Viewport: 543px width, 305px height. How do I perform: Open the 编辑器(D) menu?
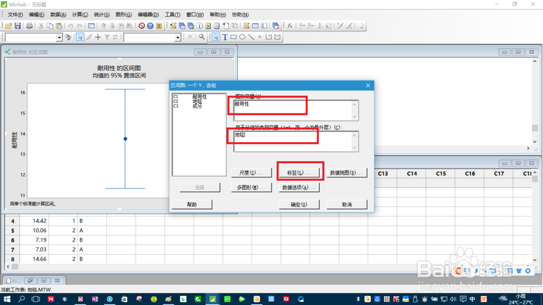pos(148,15)
